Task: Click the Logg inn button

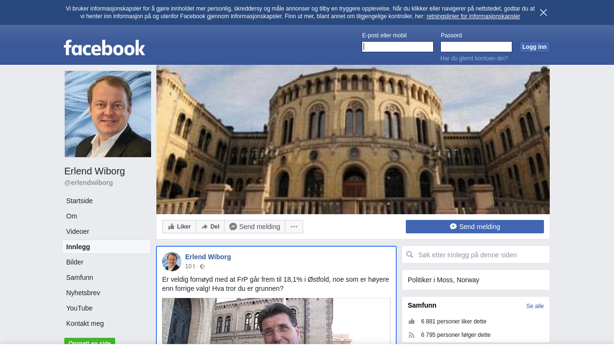Action: click(534, 47)
